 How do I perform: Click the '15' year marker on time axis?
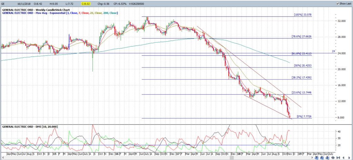tap(55, 154)
